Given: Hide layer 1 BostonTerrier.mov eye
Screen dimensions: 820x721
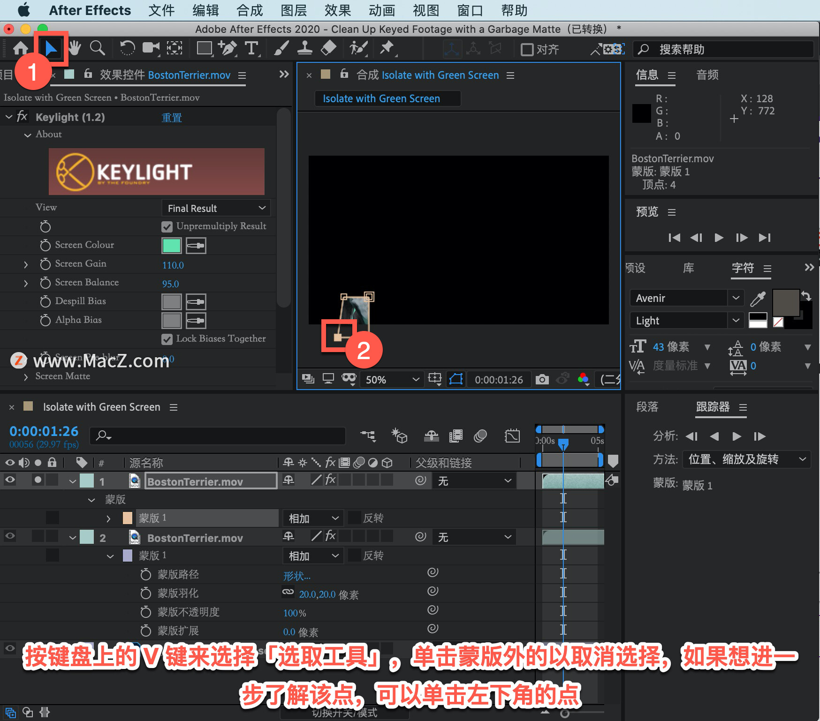Looking at the screenshot, I should (10, 480).
